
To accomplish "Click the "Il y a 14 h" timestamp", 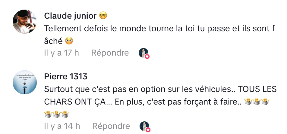I will pos(62,126).
